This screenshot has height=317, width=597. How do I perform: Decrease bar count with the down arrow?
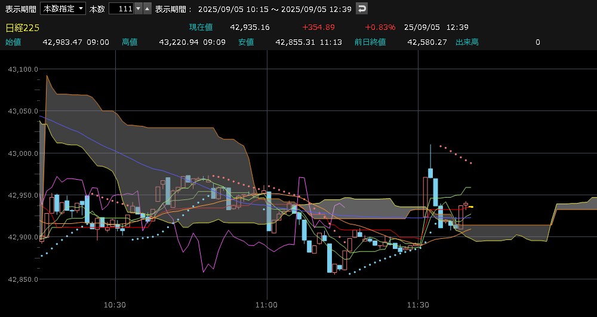click(x=139, y=9)
